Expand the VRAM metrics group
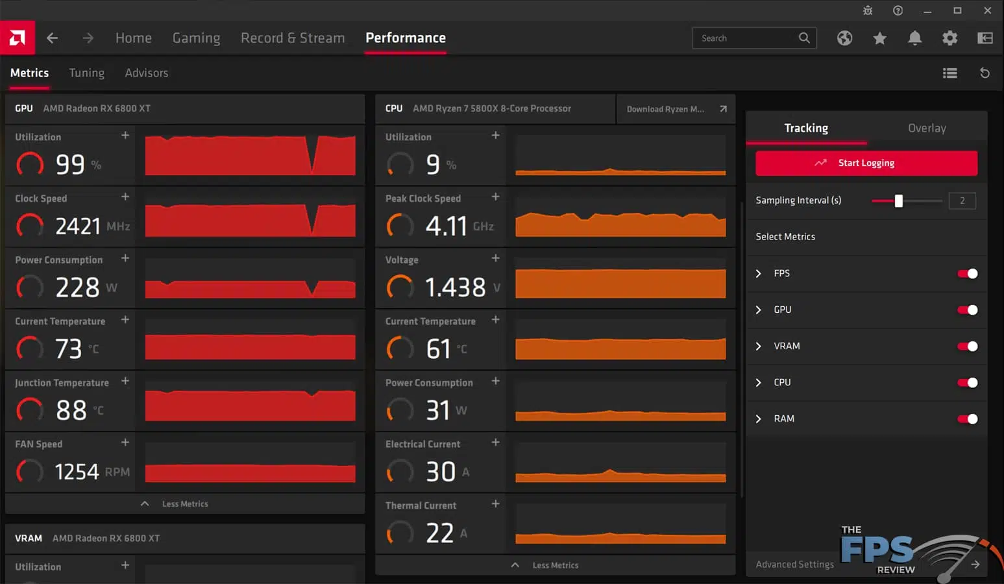 coord(758,347)
